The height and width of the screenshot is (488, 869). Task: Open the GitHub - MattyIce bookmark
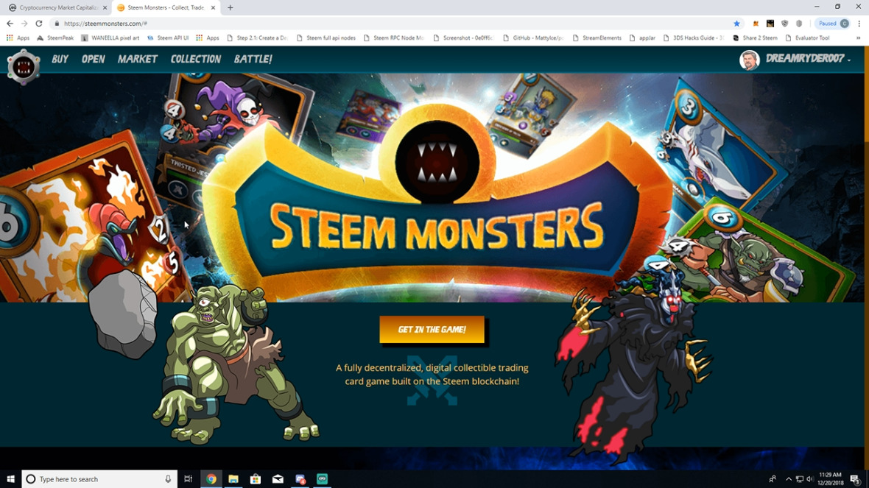click(x=534, y=38)
